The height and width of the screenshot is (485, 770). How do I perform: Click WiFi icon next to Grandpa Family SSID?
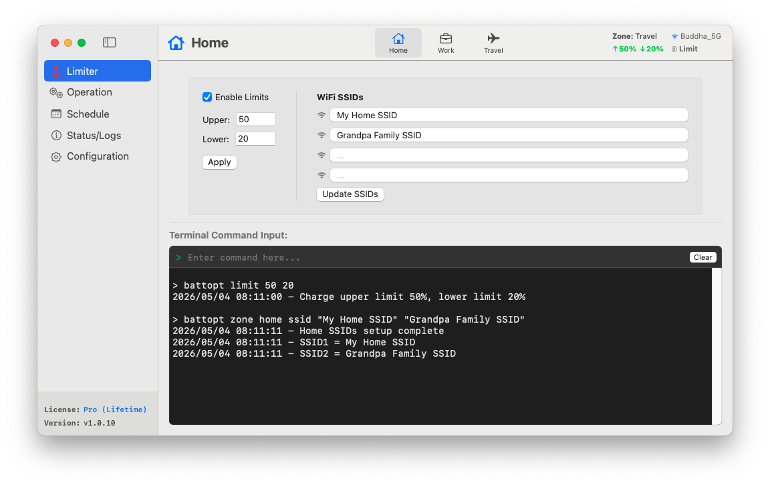tap(322, 136)
